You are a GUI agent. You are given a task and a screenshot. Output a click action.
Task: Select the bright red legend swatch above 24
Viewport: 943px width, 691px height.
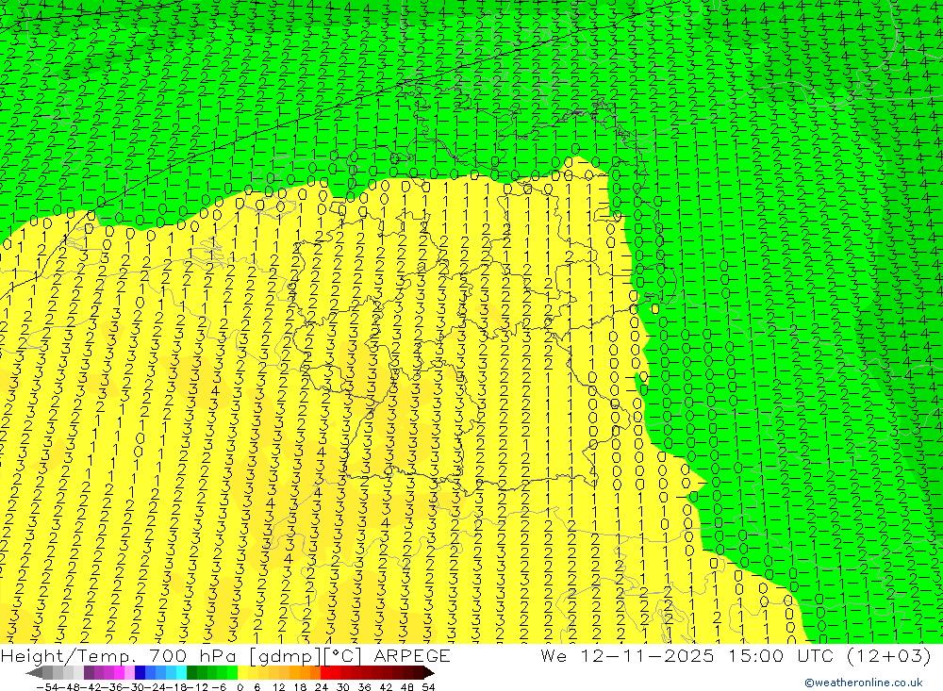[x=325, y=673]
